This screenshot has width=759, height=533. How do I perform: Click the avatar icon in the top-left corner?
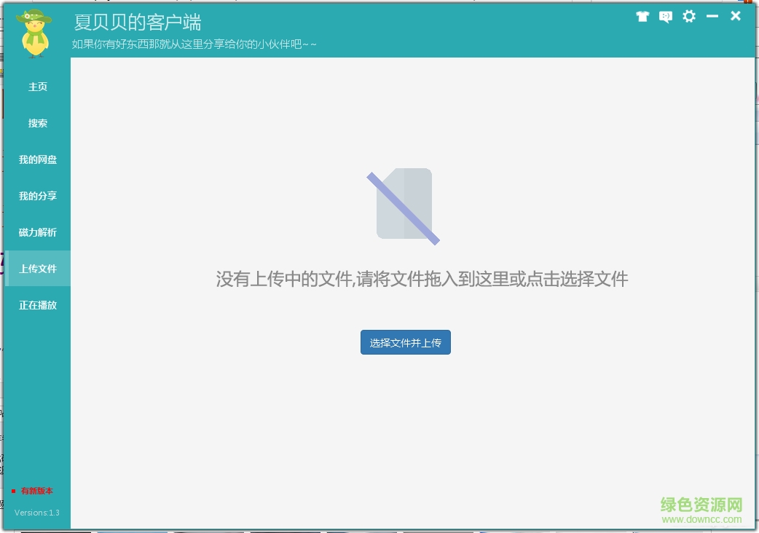34,32
